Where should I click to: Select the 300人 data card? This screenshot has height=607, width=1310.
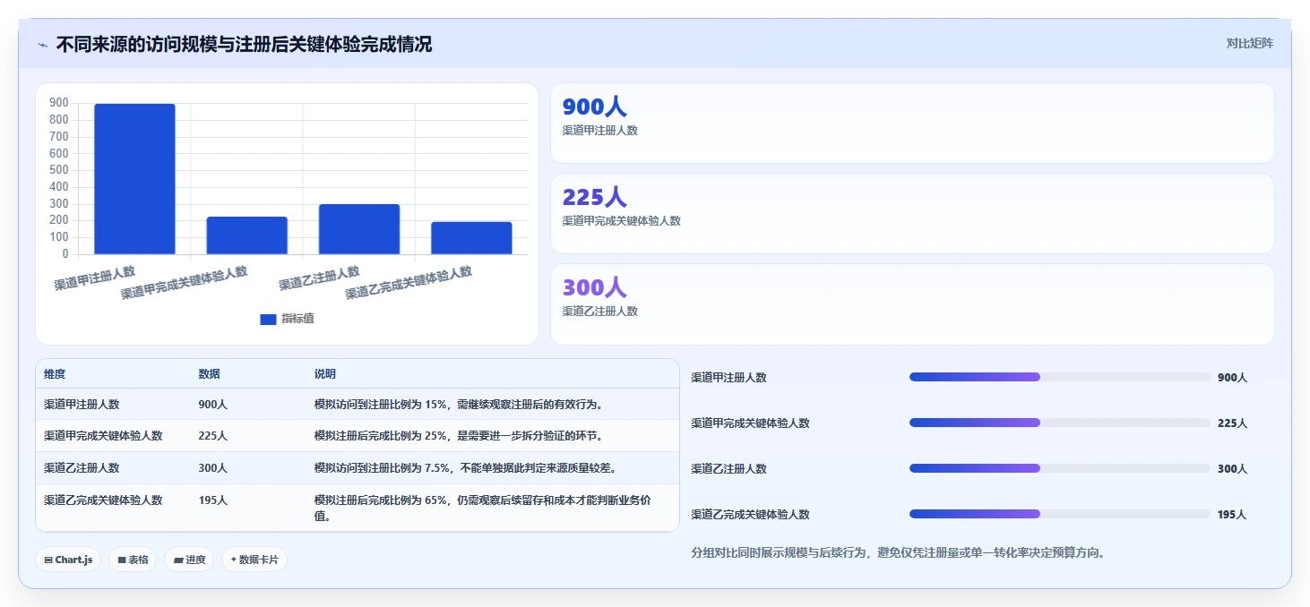coord(912,304)
